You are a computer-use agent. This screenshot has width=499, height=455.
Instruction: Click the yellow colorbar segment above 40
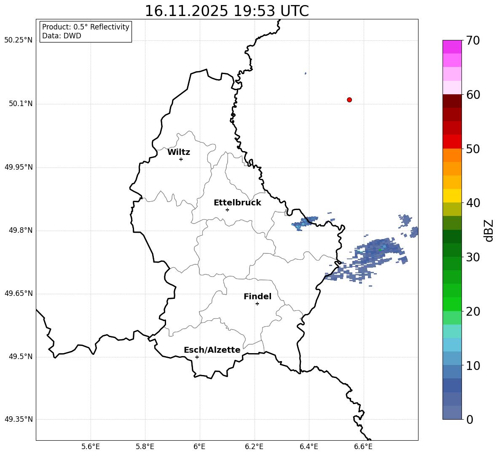tap(452, 196)
